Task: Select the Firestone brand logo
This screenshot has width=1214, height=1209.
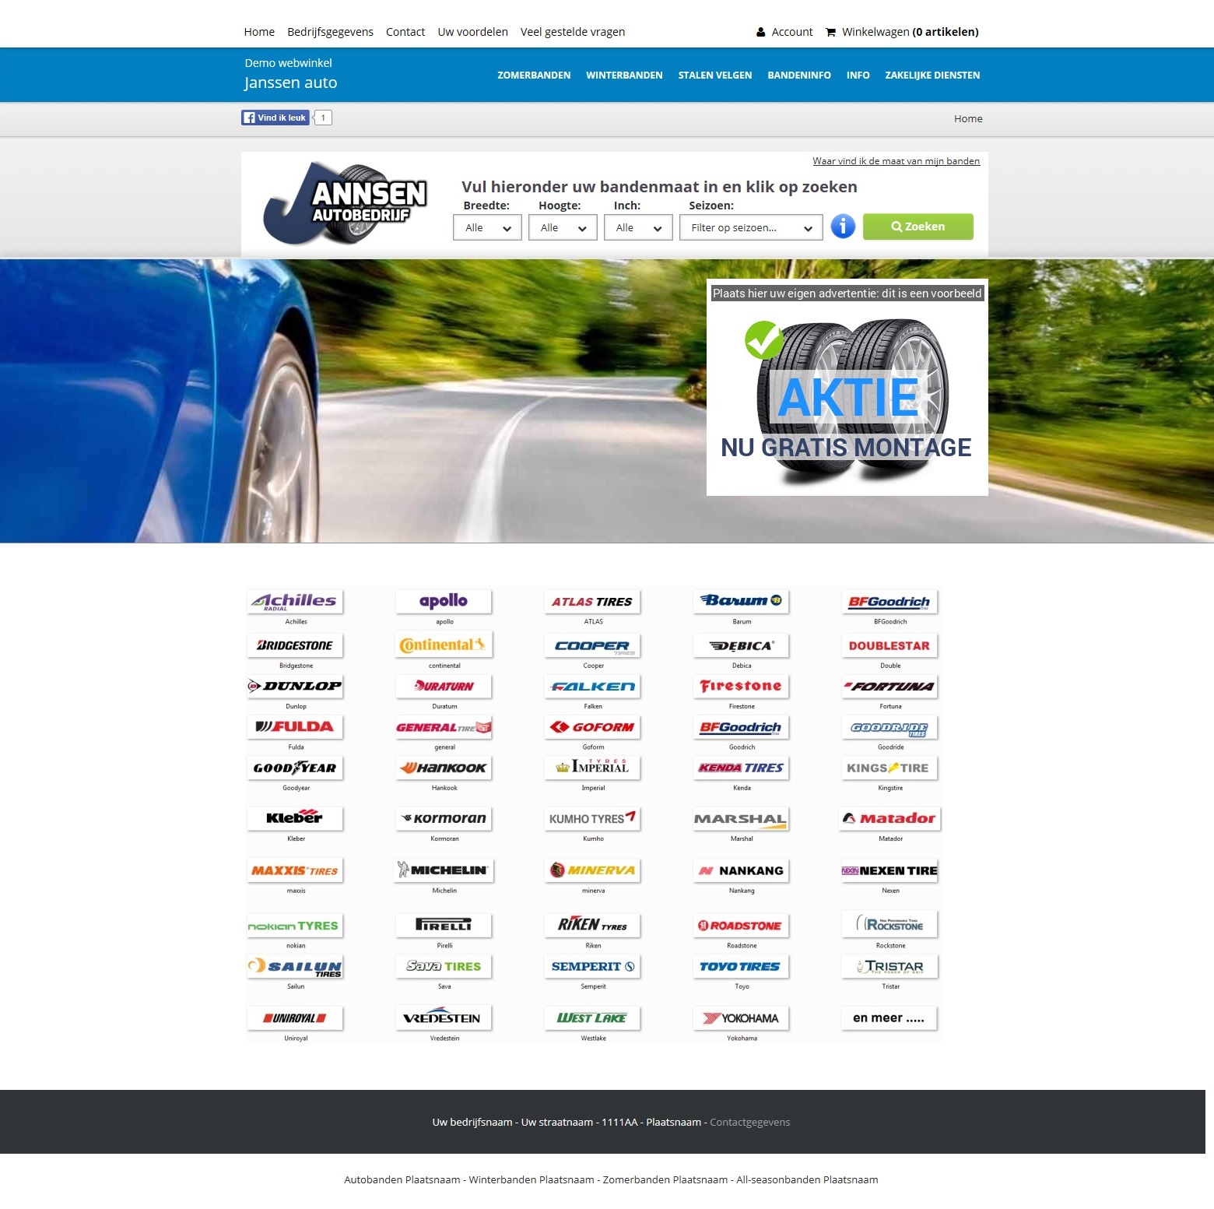Action: coord(742,687)
